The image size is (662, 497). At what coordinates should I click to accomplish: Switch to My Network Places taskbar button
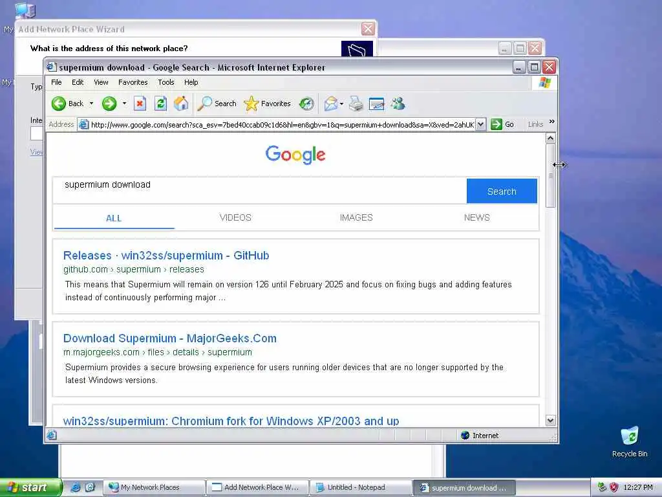(x=155, y=487)
